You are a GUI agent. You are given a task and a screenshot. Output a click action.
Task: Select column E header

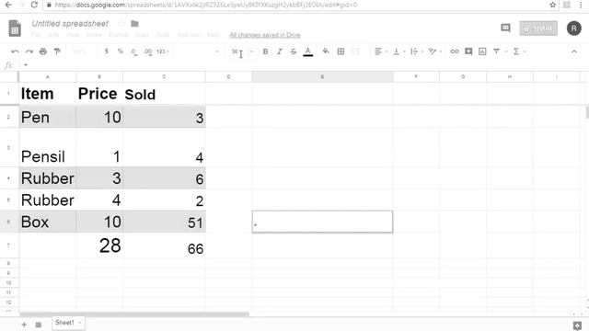322,76
